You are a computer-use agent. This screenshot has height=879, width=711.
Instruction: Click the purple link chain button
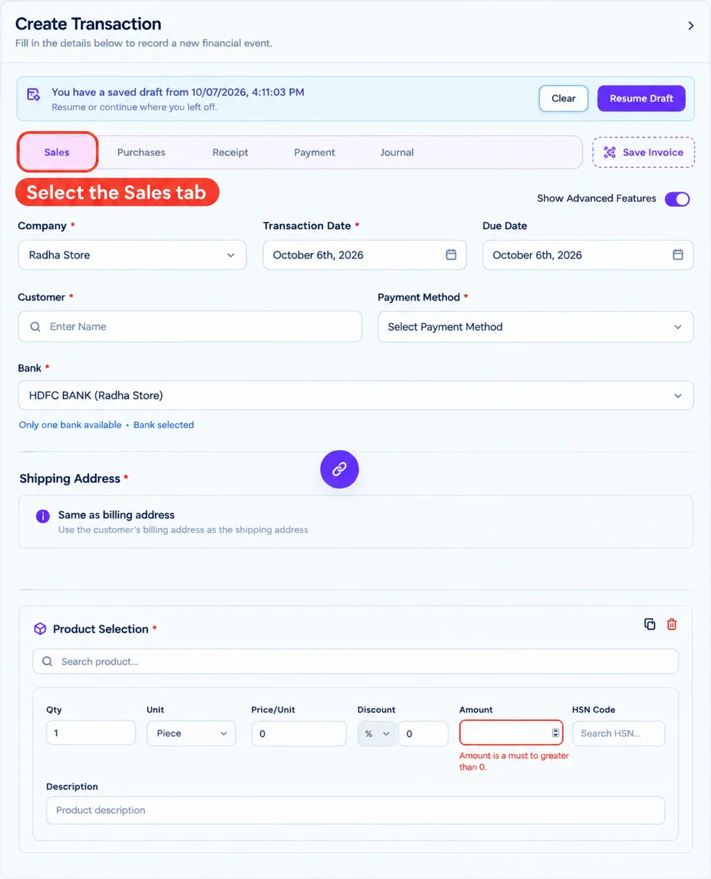[339, 469]
